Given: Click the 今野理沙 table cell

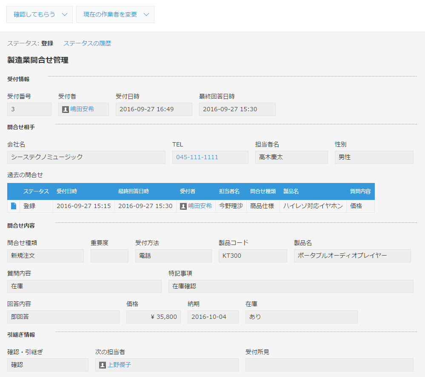Looking at the screenshot, I should tap(231, 206).
